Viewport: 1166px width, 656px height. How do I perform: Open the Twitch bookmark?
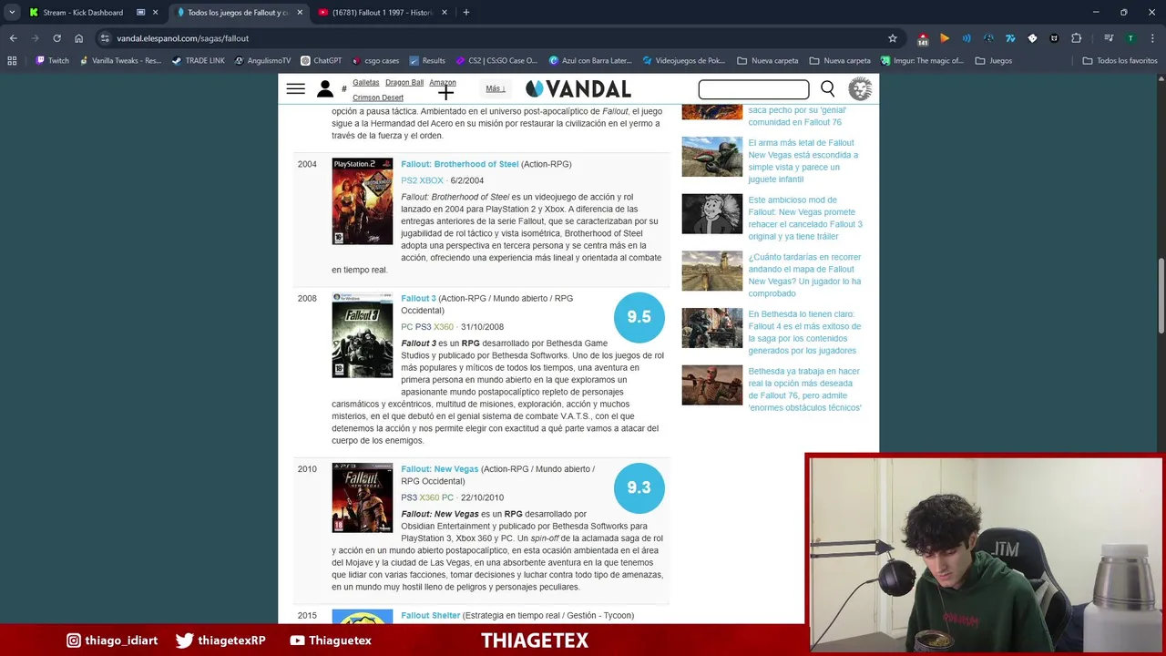(x=52, y=61)
